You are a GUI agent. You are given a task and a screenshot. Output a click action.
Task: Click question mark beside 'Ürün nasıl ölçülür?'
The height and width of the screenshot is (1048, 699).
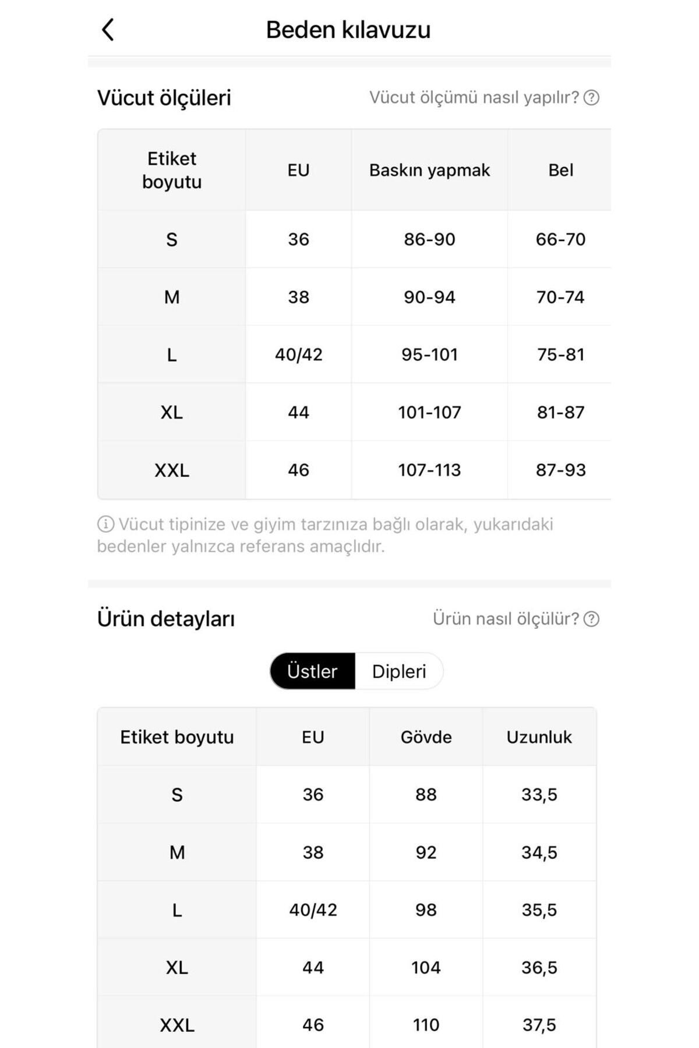coord(591,619)
